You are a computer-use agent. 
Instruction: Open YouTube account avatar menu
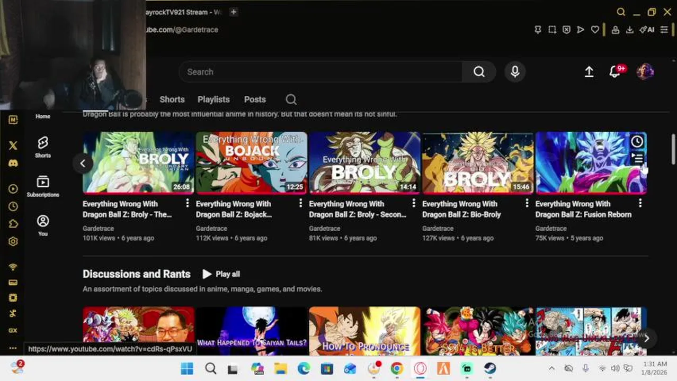645,71
